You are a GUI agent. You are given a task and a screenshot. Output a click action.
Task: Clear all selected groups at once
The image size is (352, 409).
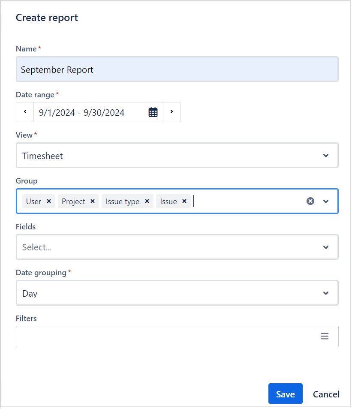310,201
